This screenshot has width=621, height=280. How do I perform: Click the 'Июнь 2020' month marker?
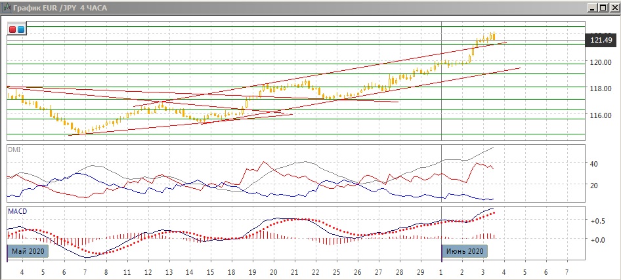465,252
